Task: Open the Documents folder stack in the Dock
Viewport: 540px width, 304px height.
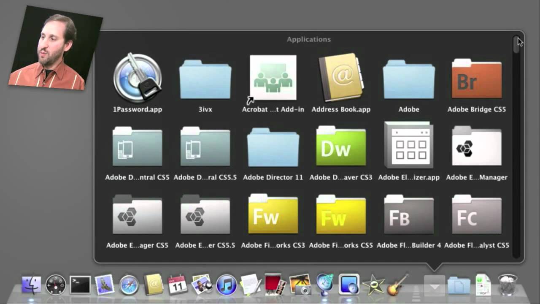Action: (459, 285)
